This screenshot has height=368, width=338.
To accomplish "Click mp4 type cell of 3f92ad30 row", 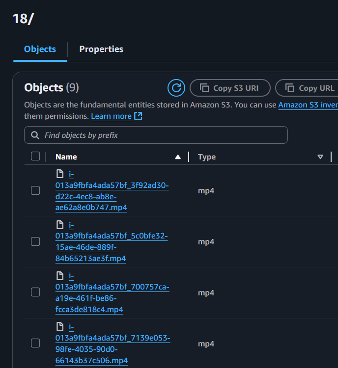I will coord(206,191).
